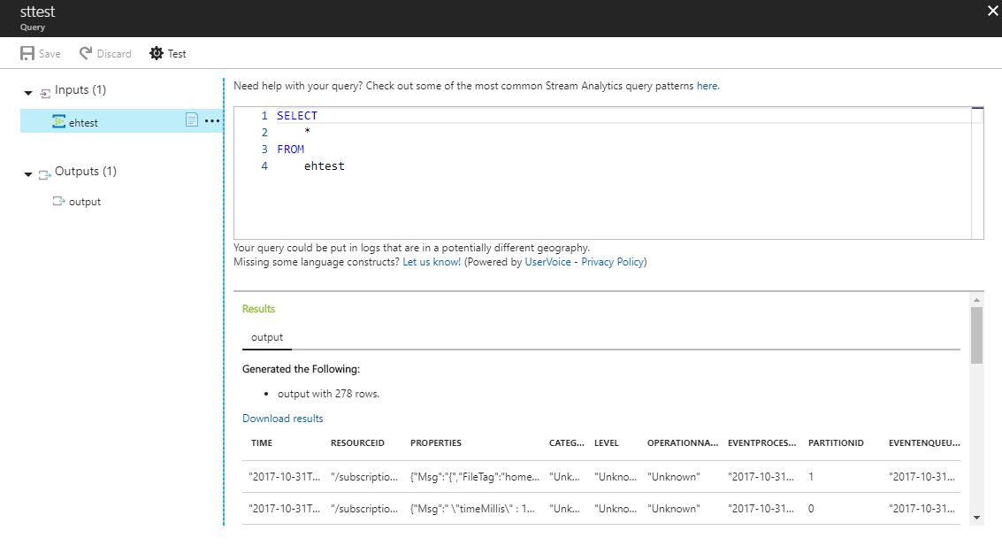1002x546 pixels.
Task: Switch to the output results tab
Action: 267,337
